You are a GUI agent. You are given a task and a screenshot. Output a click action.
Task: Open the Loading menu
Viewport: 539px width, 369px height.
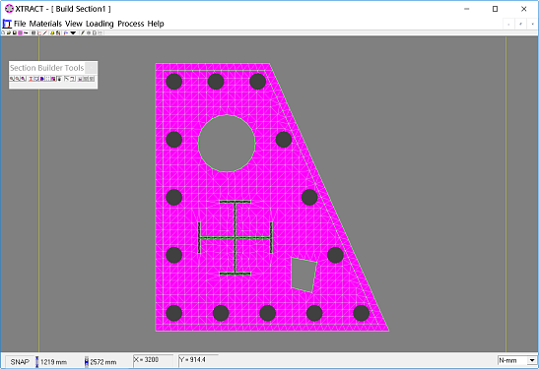pyautogui.click(x=100, y=24)
